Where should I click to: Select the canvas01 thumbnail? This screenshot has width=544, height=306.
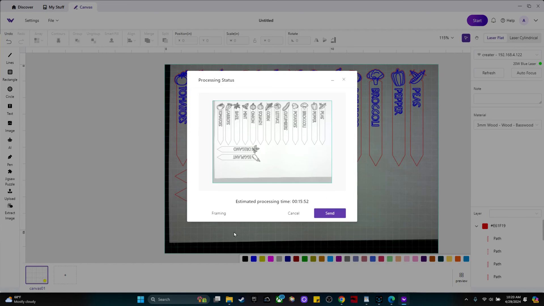pos(37,275)
